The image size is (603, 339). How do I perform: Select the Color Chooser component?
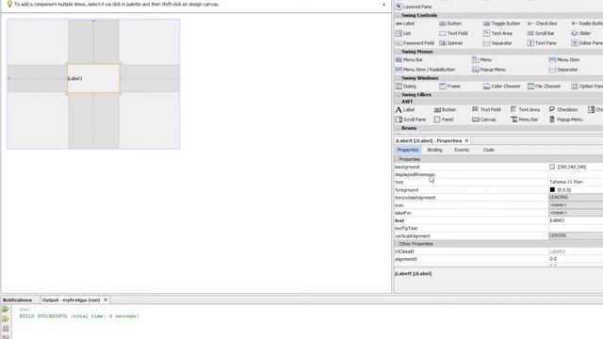point(502,86)
